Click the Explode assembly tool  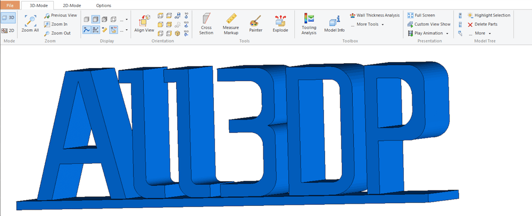pos(280,24)
